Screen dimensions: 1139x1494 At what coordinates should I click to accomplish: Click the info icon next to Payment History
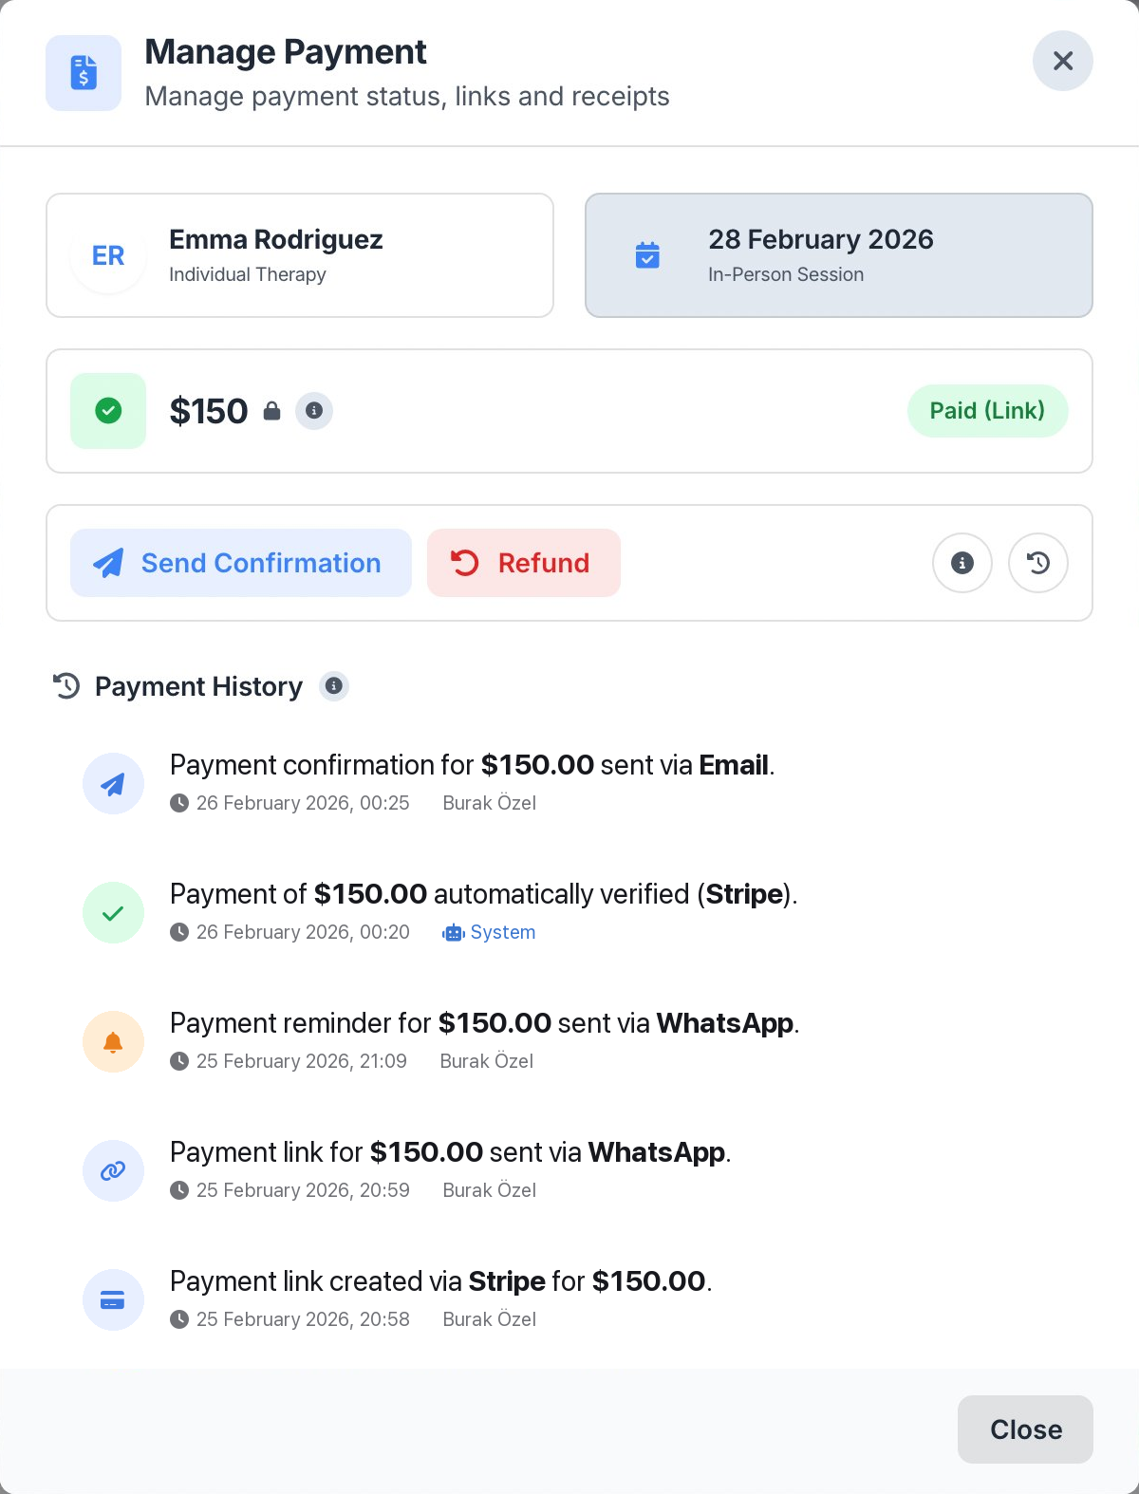[334, 685]
